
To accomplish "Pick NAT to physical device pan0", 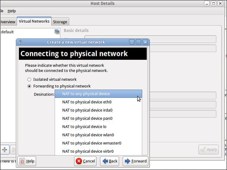I will (x=98, y=119).
